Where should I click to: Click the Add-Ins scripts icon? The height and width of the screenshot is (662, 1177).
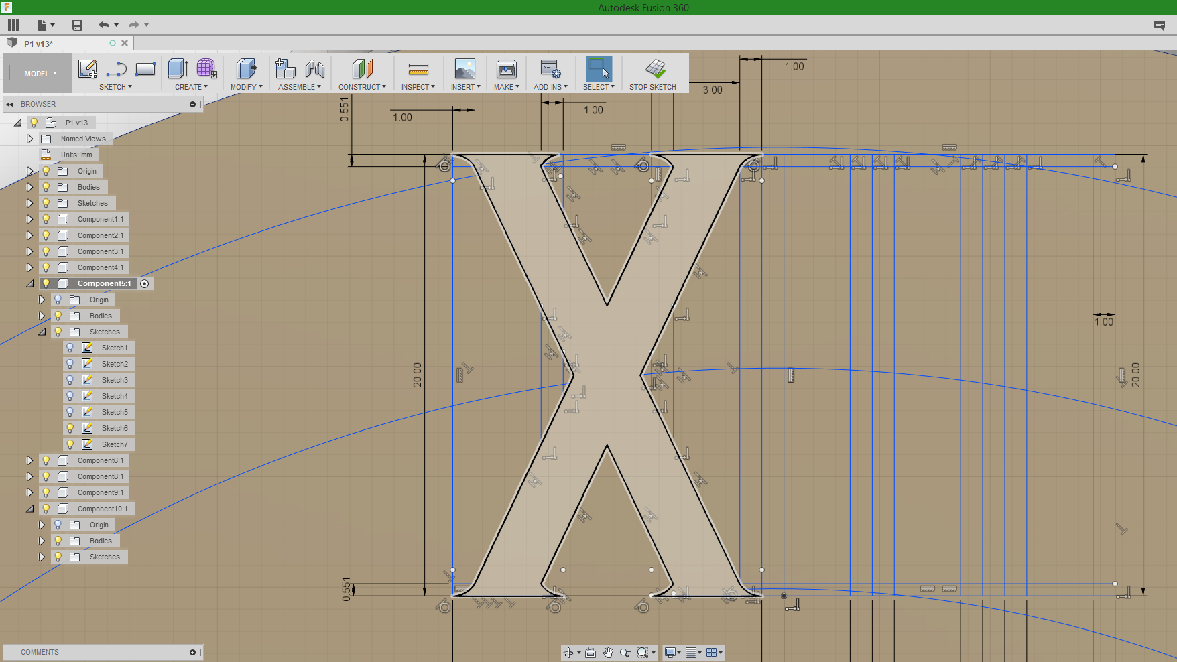(x=550, y=68)
